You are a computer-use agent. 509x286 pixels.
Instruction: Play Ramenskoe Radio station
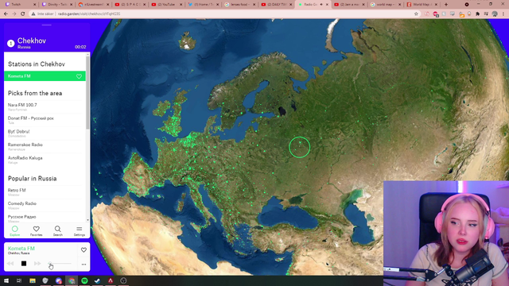[x=45, y=146]
